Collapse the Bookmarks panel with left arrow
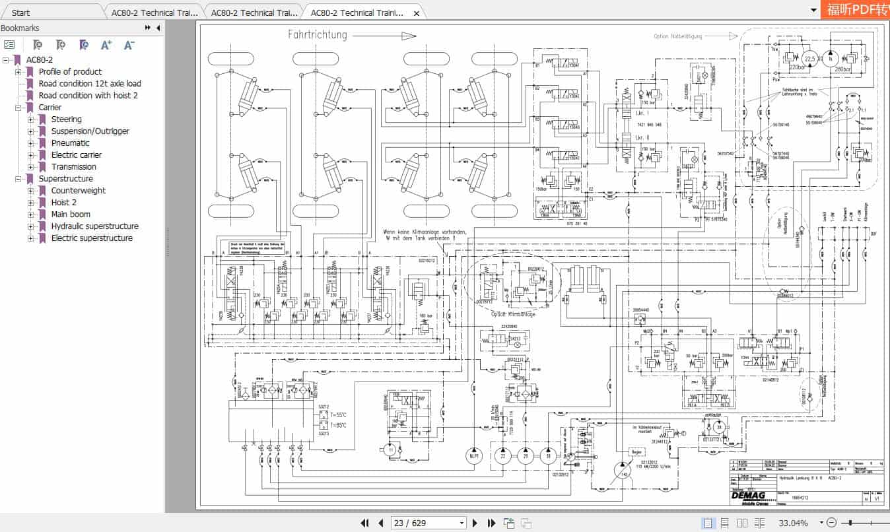The width and height of the screenshot is (890, 532). tap(156, 28)
